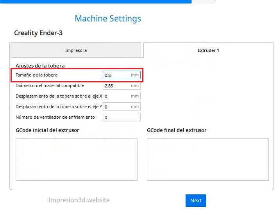
Task: Click the Impresion3d.website watermark text
Action: click(x=79, y=200)
